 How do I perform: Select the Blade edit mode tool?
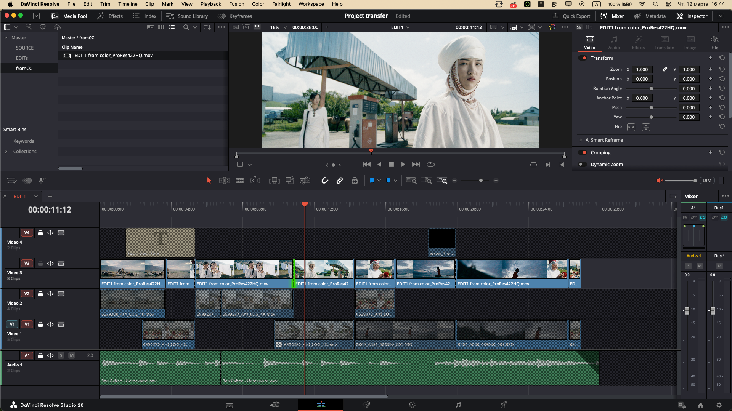pos(240,181)
